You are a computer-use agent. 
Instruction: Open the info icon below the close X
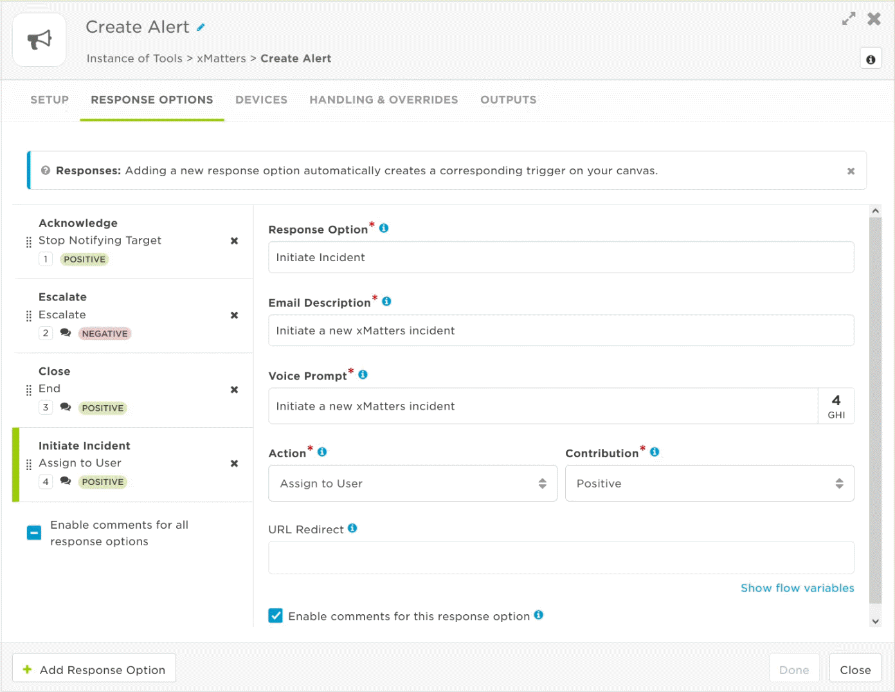[x=871, y=59]
